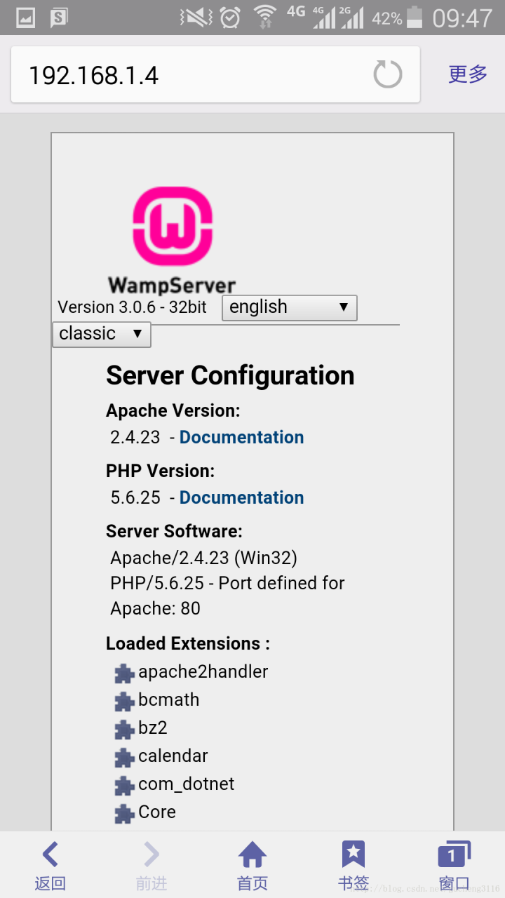Select the text 'bcmath'
This screenshot has width=505, height=898.
pos(169,699)
